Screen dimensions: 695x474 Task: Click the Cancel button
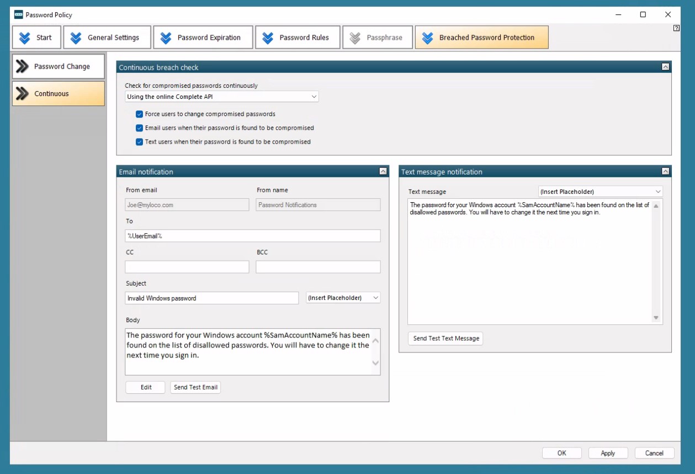click(654, 453)
